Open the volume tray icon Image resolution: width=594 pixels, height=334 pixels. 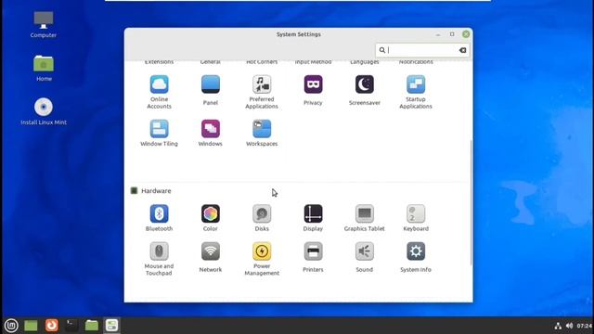(569, 326)
